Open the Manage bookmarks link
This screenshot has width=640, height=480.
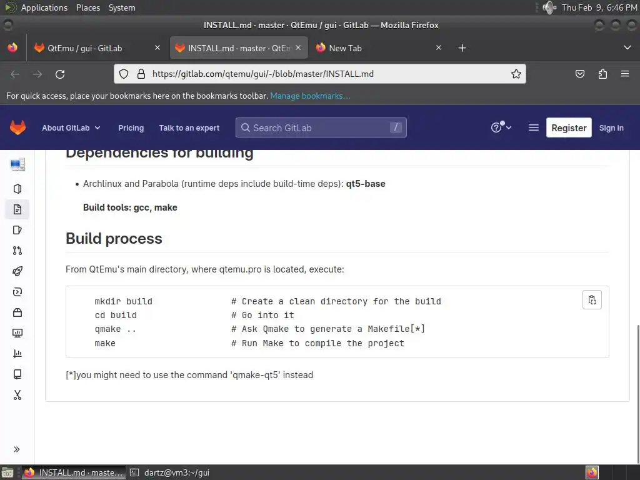[x=310, y=96]
